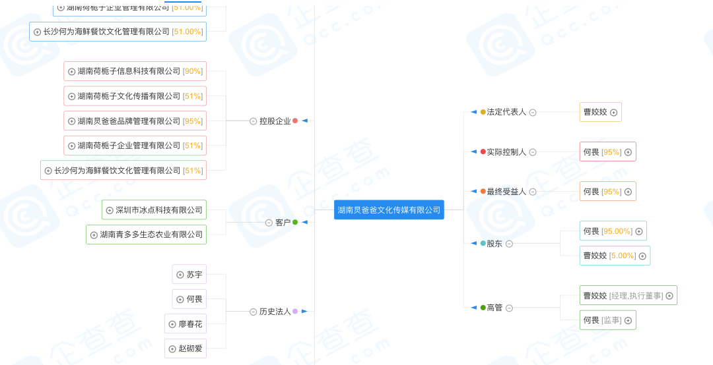The height and width of the screenshot is (365, 713).
Task: Click plus icon beside 湖南荷栀子信息科技有限公司
Action: [x=72, y=71]
